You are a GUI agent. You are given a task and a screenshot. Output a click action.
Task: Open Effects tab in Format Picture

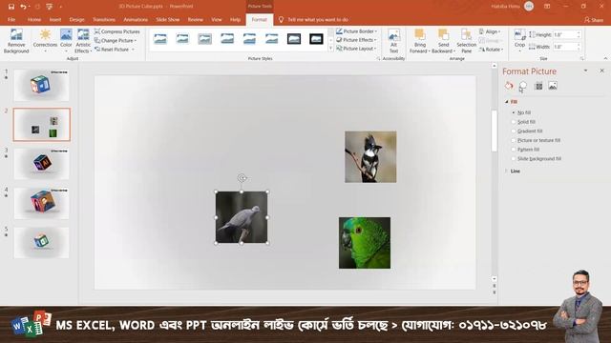coord(523,86)
